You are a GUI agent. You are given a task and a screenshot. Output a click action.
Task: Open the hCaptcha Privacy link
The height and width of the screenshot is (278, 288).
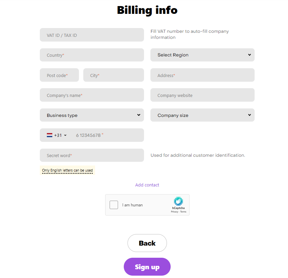(174, 212)
